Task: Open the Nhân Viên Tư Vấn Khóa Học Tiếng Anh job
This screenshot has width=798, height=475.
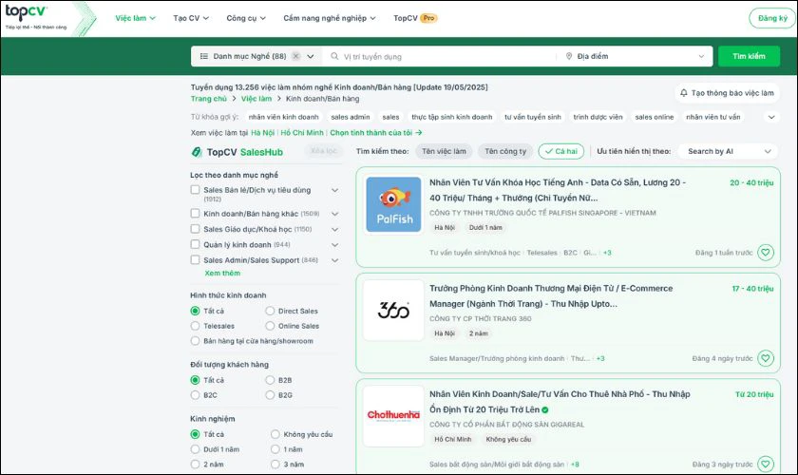Action: coord(558,190)
